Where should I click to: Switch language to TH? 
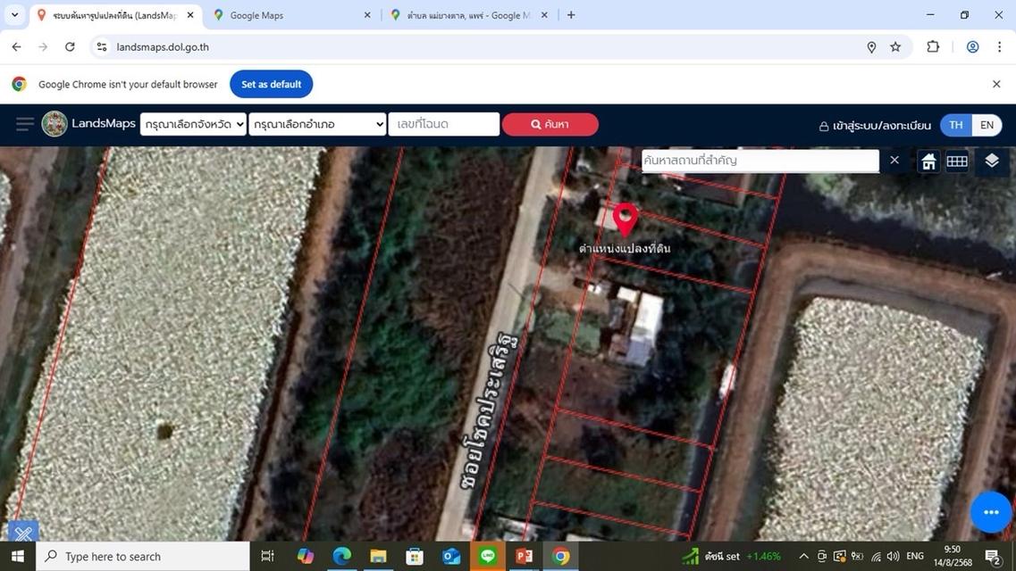point(955,125)
